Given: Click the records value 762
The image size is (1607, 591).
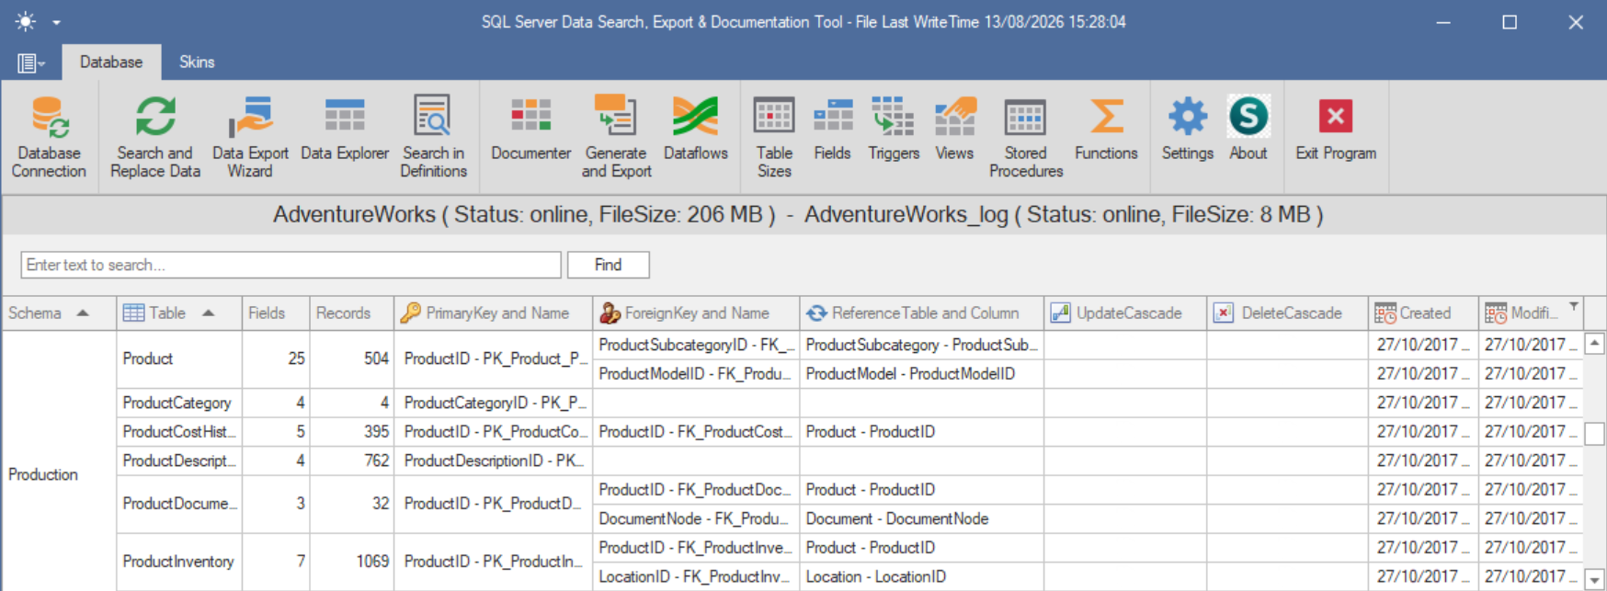Looking at the screenshot, I should click(x=376, y=460).
